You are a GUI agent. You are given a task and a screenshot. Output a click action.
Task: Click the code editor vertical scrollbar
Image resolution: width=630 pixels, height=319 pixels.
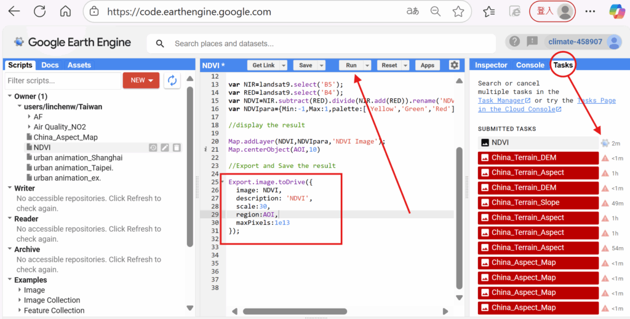[x=459, y=218]
